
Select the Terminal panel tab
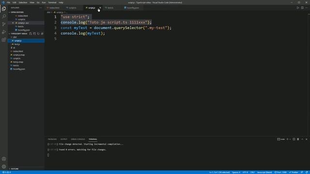(93, 139)
